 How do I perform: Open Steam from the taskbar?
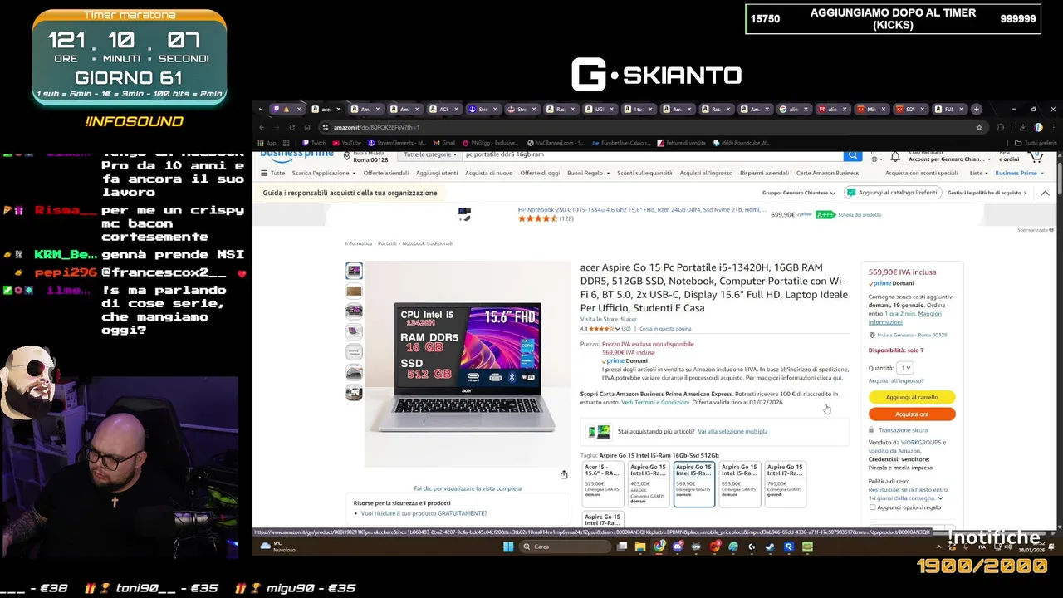(770, 547)
